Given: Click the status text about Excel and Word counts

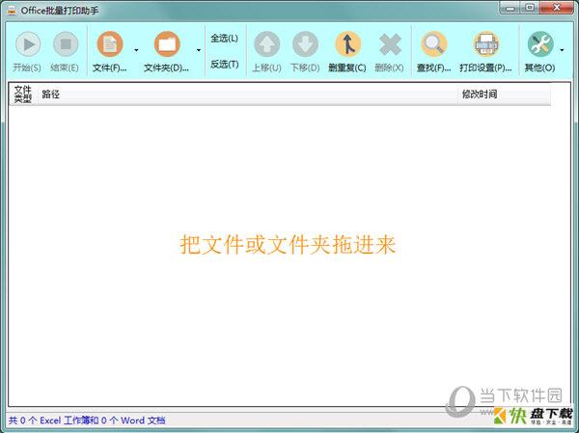Looking at the screenshot, I should pos(87,420).
